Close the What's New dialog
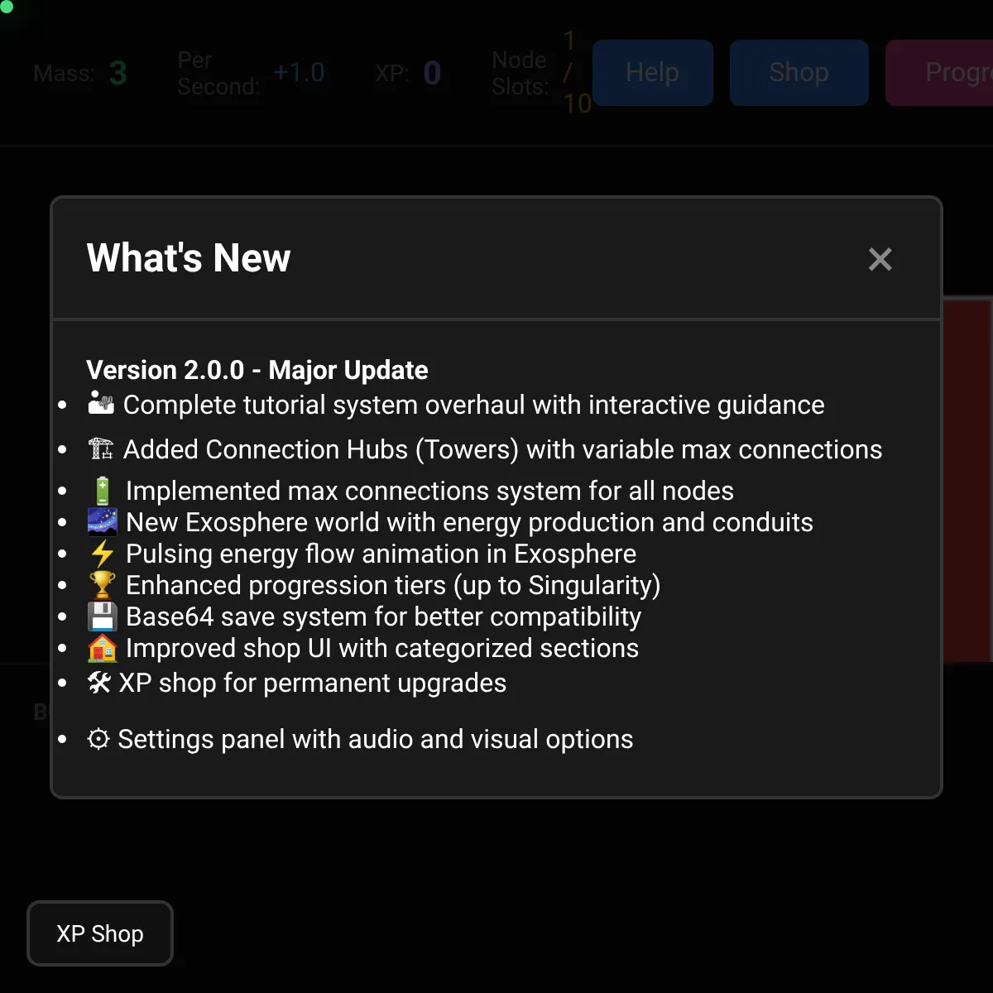This screenshot has height=993, width=993. [x=880, y=259]
